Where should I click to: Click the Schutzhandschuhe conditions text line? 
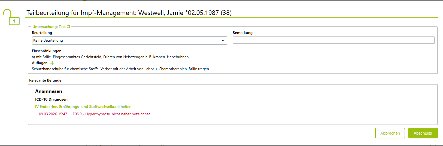click(120, 69)
